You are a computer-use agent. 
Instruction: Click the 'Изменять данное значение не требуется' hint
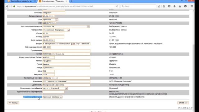(x=127, y=97)
